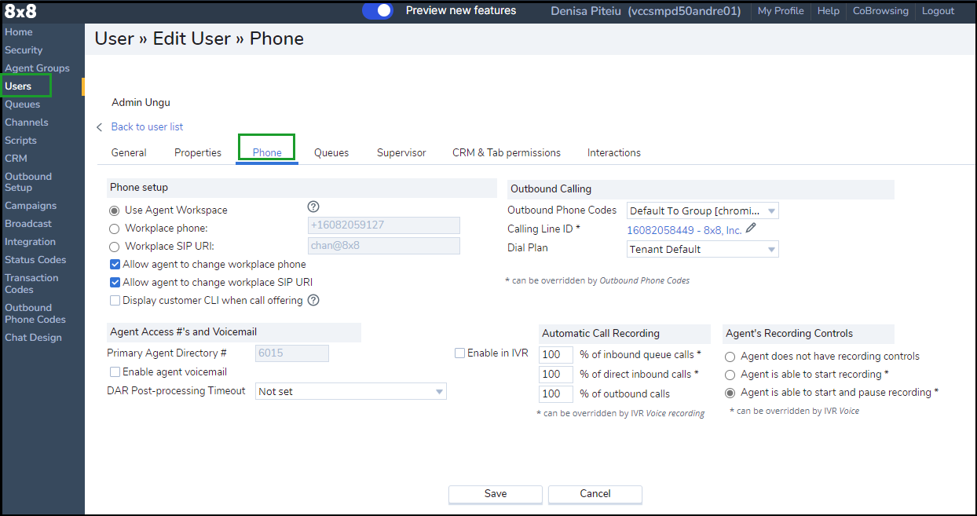Click outbound calls percentage field

[556, 394]
